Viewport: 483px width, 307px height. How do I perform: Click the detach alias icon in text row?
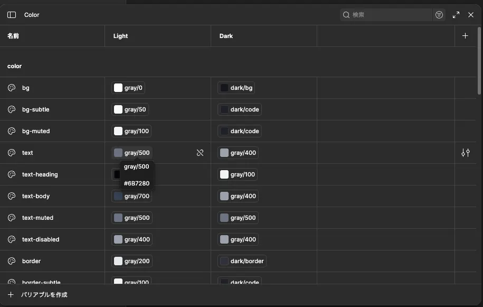[200, 153]
